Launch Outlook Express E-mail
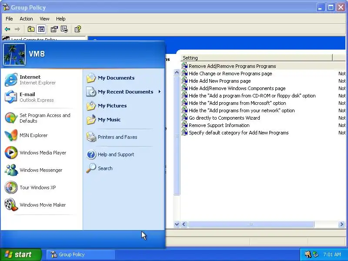348x261 pixels. point(41,97)
